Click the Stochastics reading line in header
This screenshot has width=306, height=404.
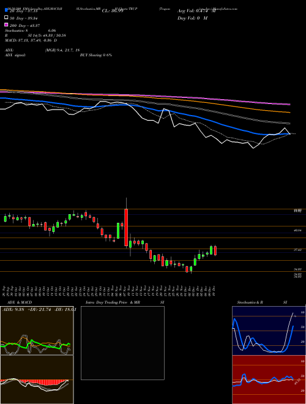point(30,31)
